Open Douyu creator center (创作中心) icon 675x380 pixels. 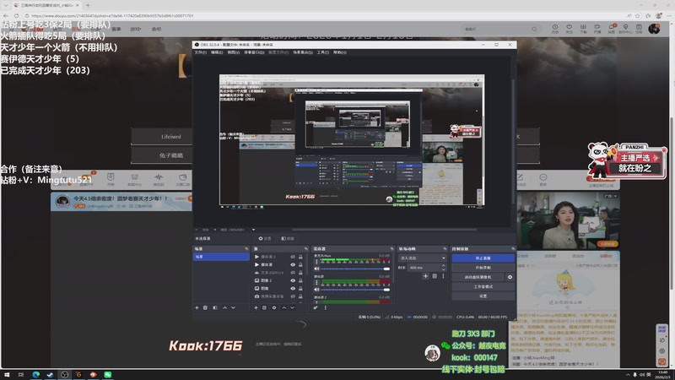click(625, 29)
